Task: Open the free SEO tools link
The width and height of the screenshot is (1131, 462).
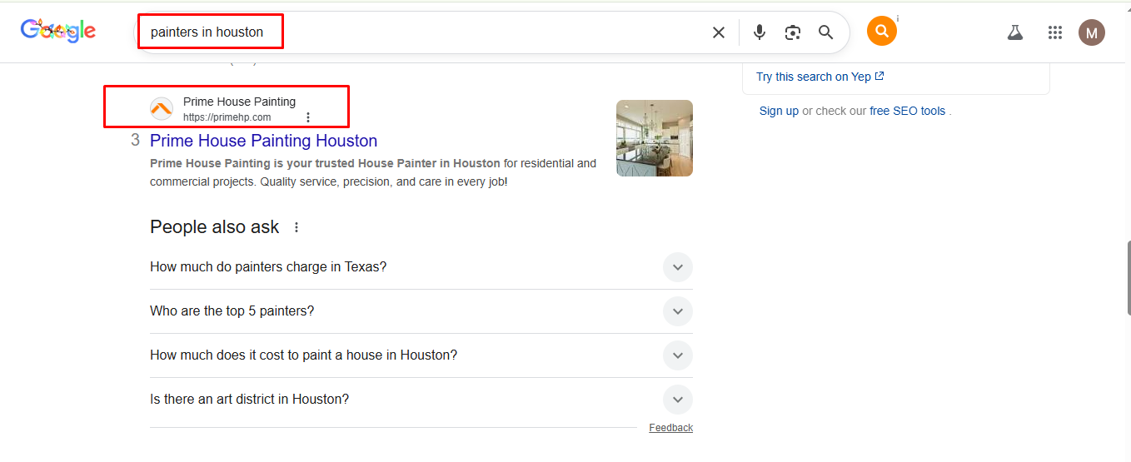Action: pyautogui.click(x=907, y=111)
